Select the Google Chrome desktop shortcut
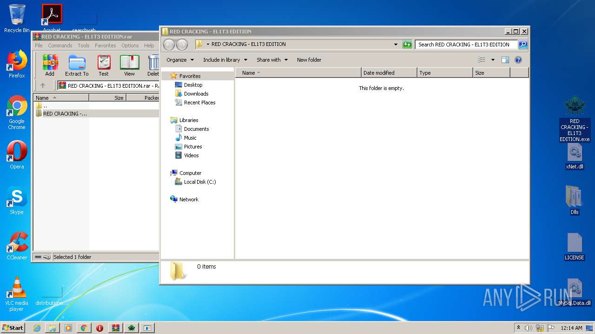The image size is (595, 334). point(17,113)
